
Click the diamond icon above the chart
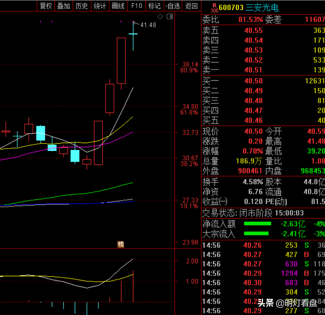click(x=160, y=16)
